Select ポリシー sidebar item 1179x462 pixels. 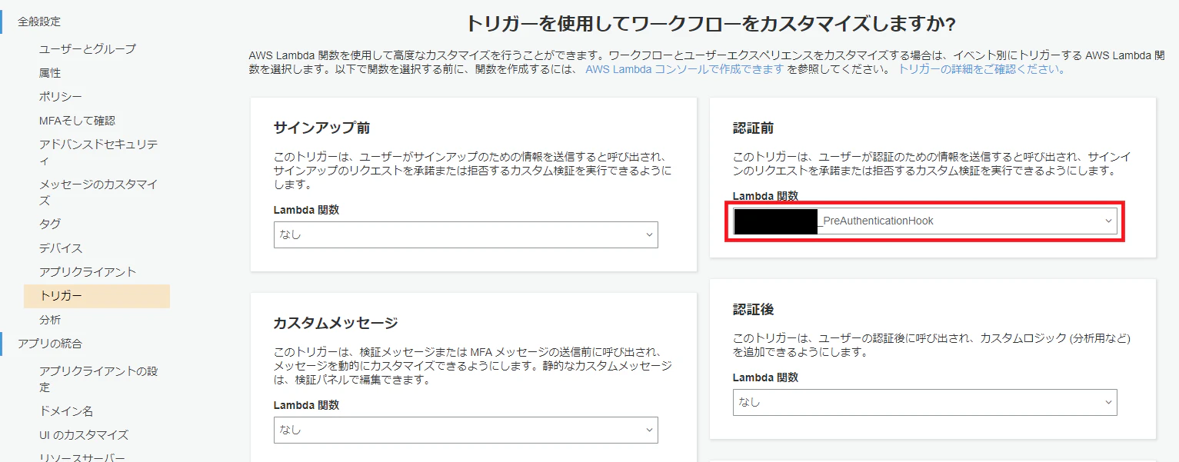pyautogui.click(x=61, y=97)
